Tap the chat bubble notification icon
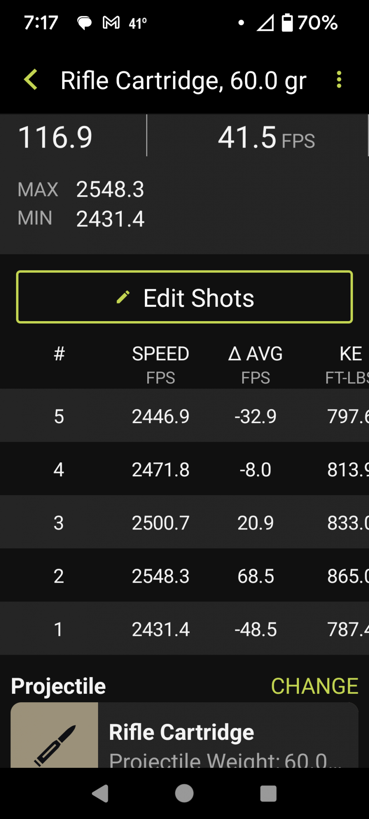 [x=84, y=23]
